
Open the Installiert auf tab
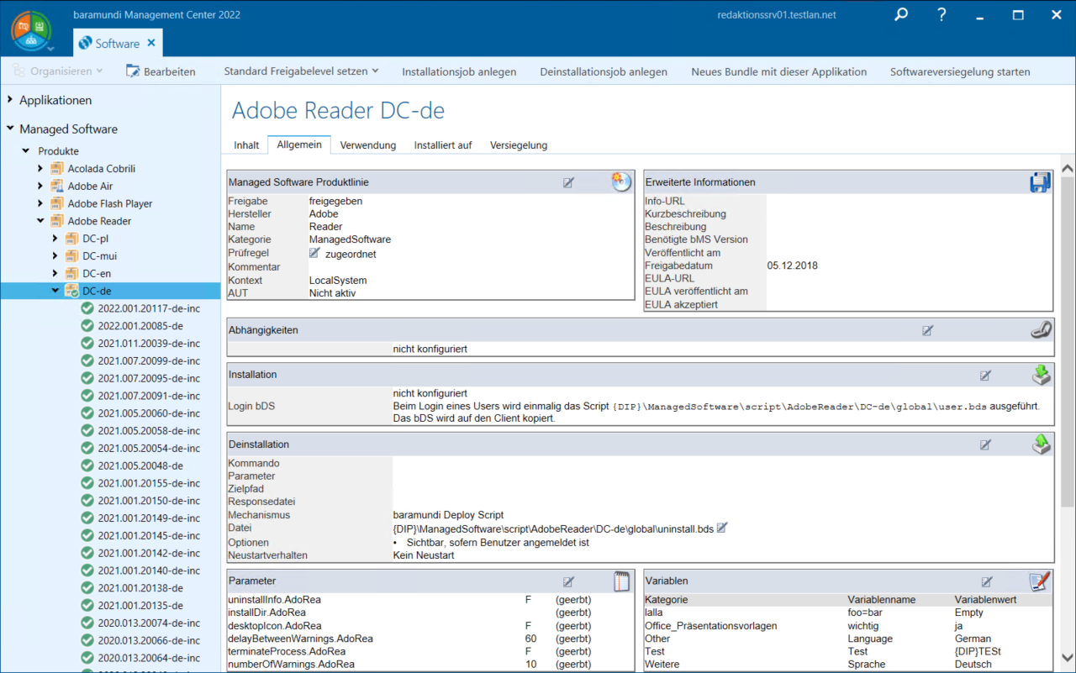(442, 145)
